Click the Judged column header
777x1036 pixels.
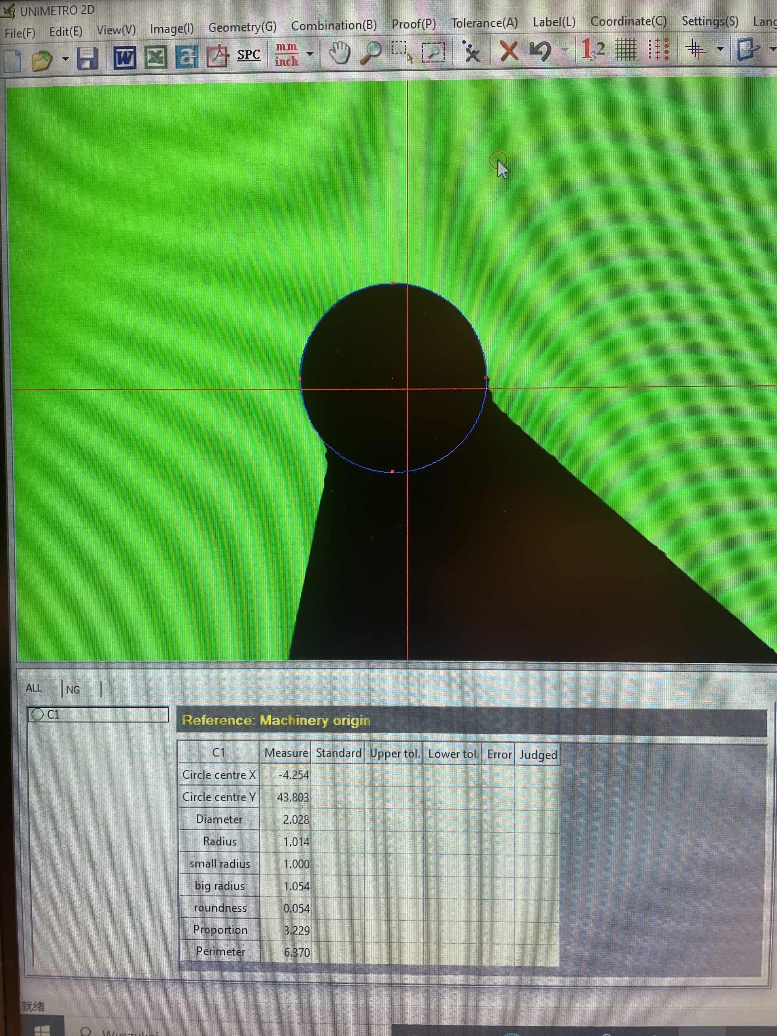tap(538, 755)
